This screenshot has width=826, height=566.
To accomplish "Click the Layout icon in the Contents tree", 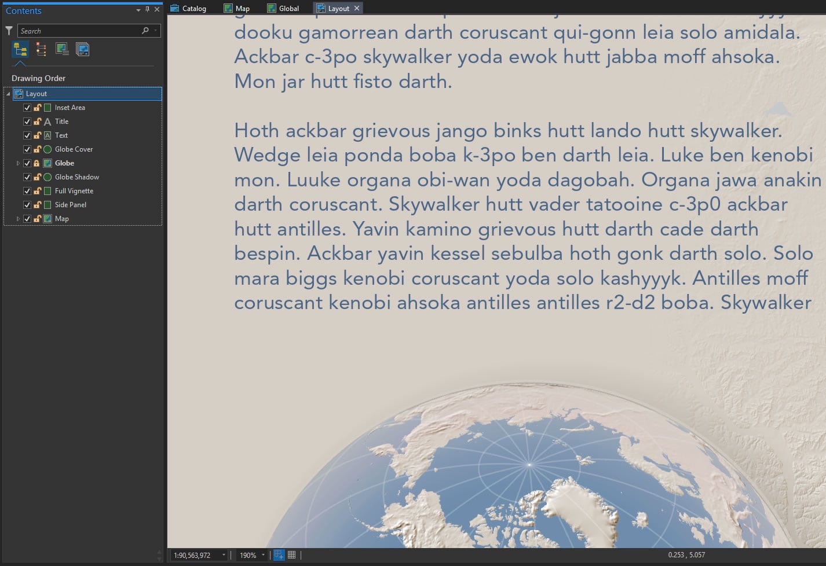I will click(x=19, y=94).
